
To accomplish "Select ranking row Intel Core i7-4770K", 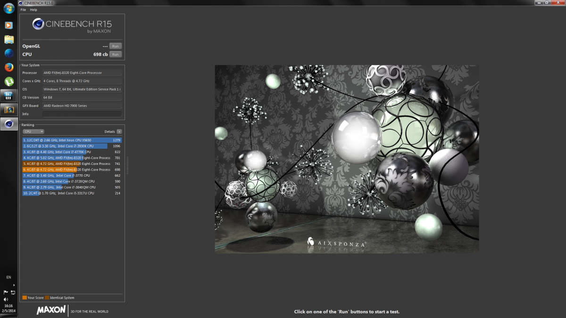I will [x=72, y=152].
